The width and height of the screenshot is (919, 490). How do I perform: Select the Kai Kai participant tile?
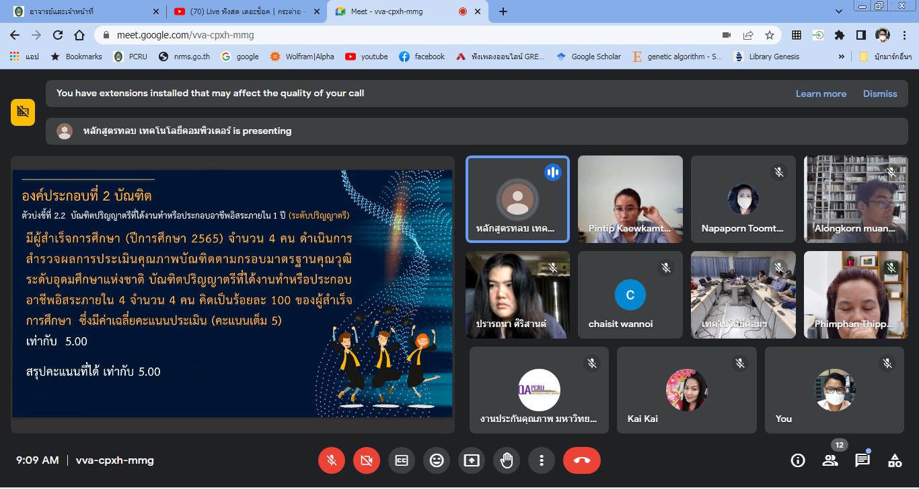(x=686, y=390)
